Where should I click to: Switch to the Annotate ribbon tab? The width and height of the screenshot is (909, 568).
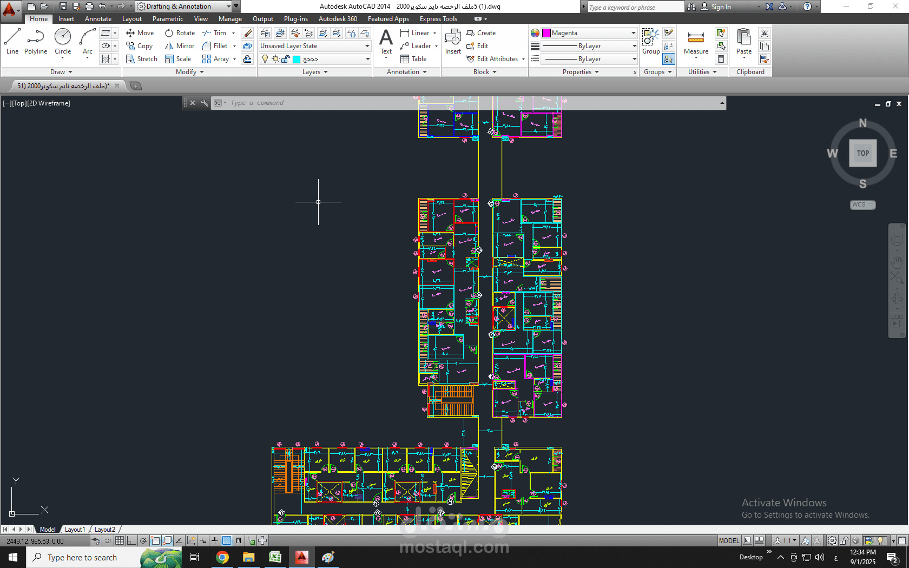coord(98,19)
